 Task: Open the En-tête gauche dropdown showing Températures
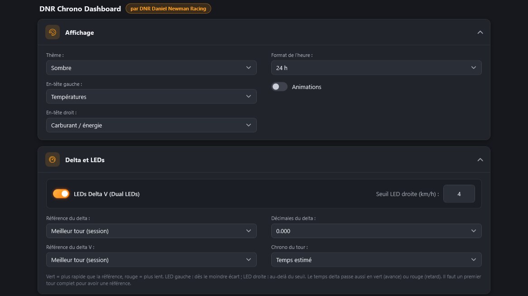point(151,96)
